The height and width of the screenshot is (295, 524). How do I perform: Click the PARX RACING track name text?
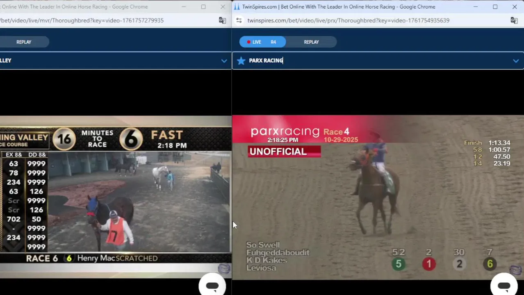(x=266, y=61)
